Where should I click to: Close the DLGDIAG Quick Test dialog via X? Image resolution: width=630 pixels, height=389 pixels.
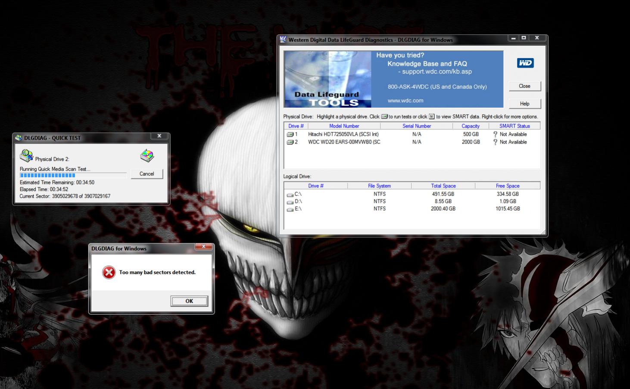tap(159, 136)
